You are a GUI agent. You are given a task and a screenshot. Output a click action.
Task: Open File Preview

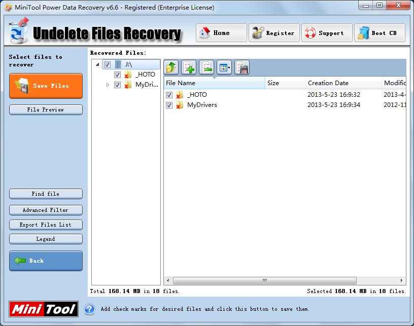46,110
